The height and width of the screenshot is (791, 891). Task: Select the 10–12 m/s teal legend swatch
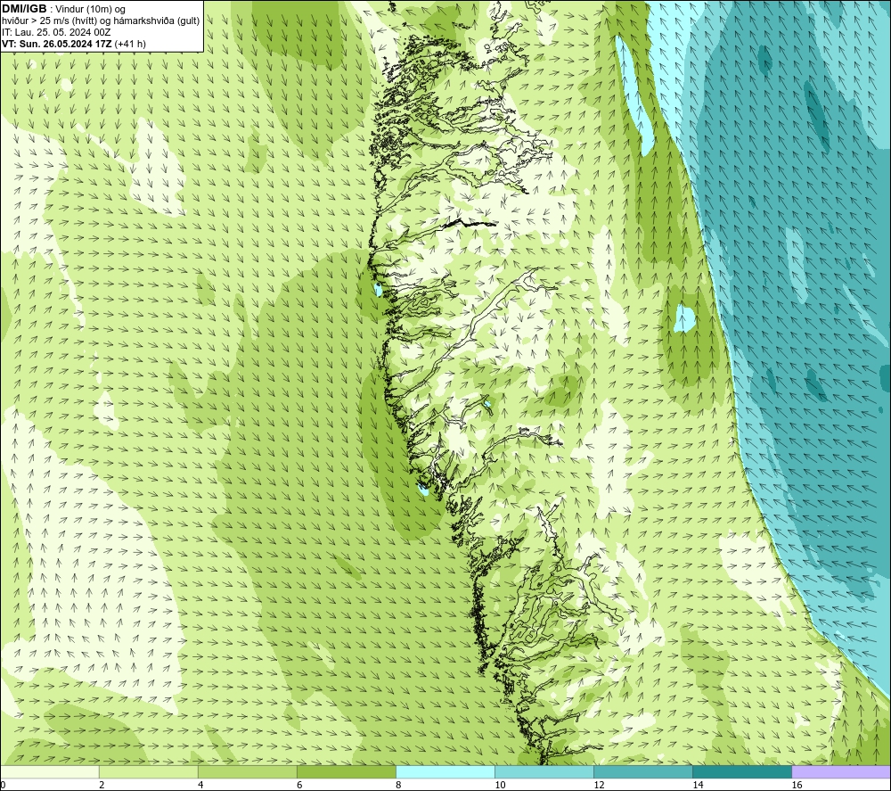coord(544,771)
